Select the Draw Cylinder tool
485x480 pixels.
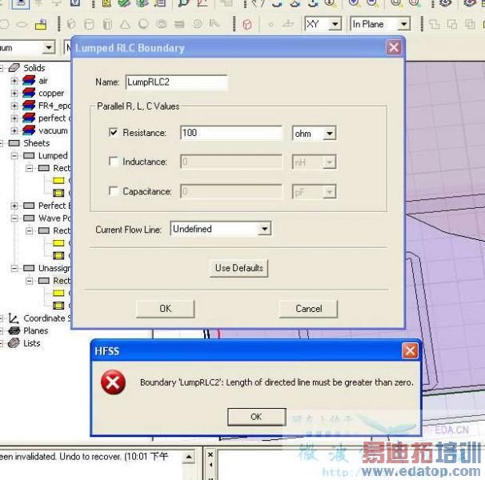click(x=89, y=24)
